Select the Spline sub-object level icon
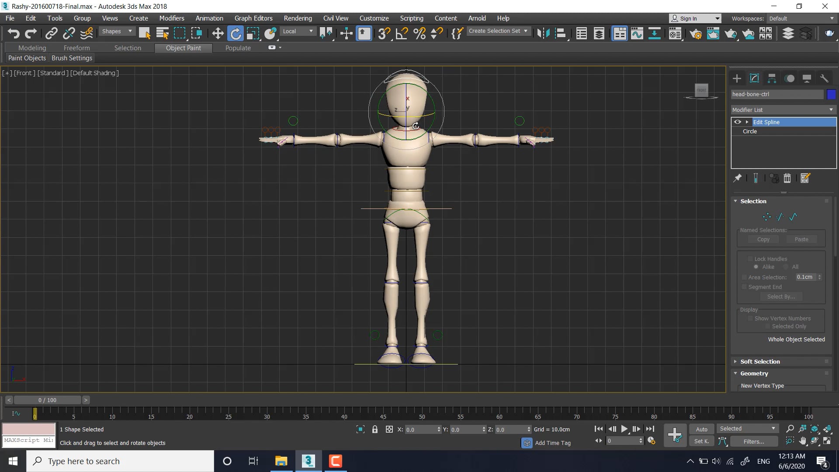 click(793, 217)
